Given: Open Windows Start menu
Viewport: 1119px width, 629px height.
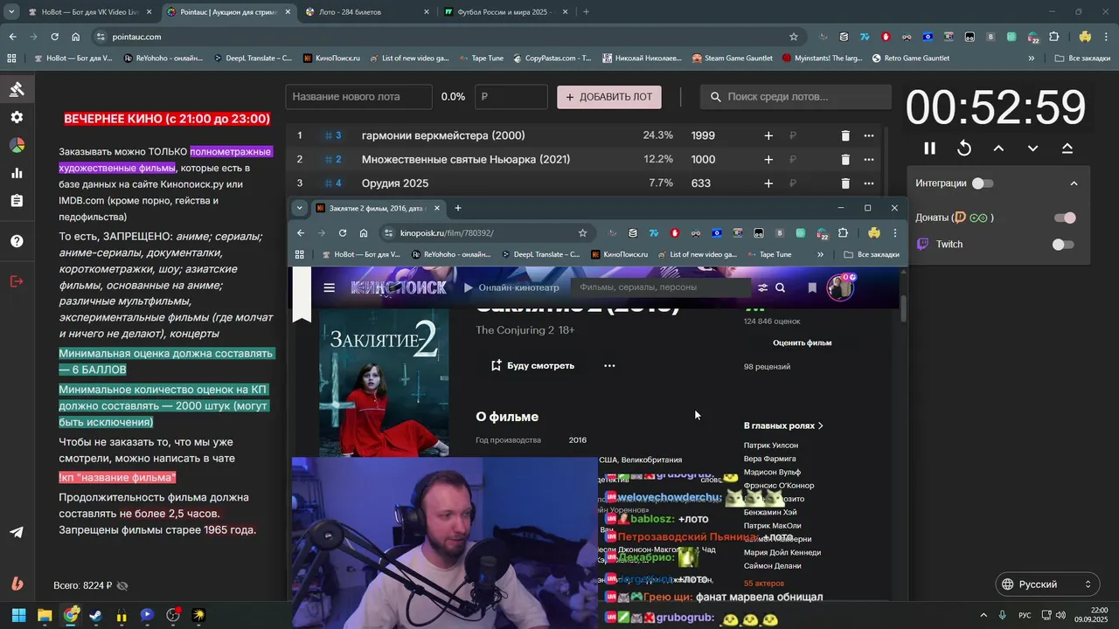Looking at the screenshot, I should (18, 615).
